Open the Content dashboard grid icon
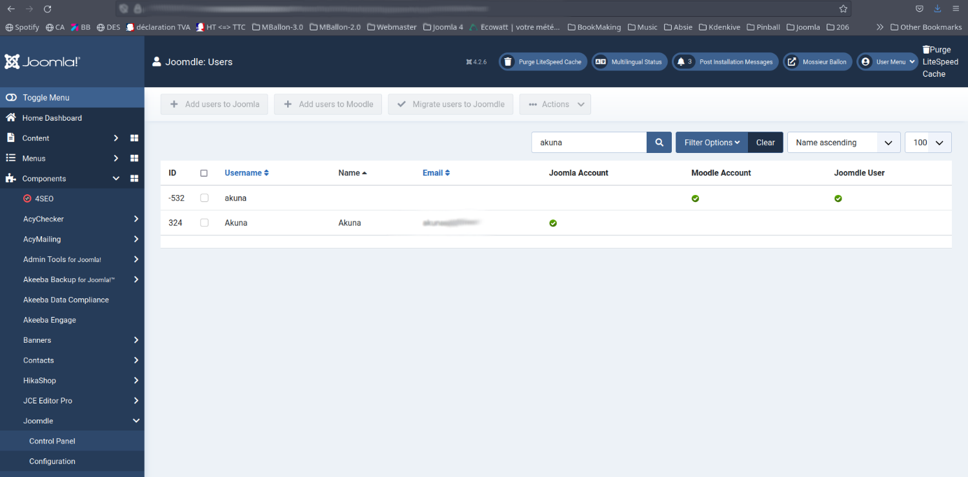 [134, 138]
